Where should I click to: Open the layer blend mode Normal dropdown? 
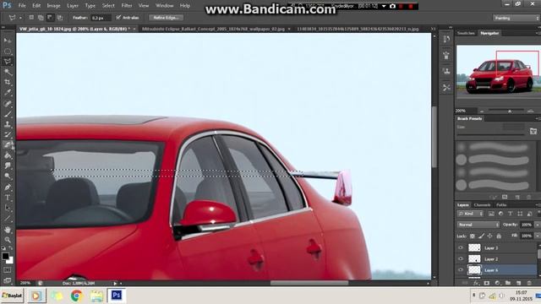tap(478, 225)
